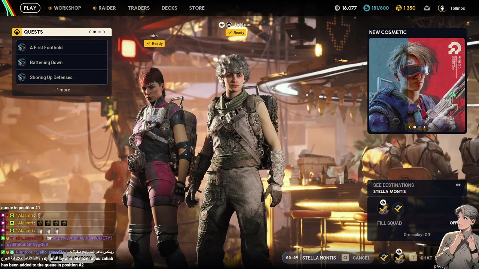Open the Store tab
479x269 pixels.
[197, 8]
